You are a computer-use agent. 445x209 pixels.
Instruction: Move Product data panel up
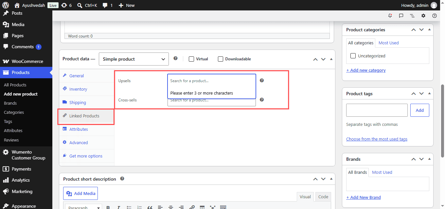tap(315, 59)
